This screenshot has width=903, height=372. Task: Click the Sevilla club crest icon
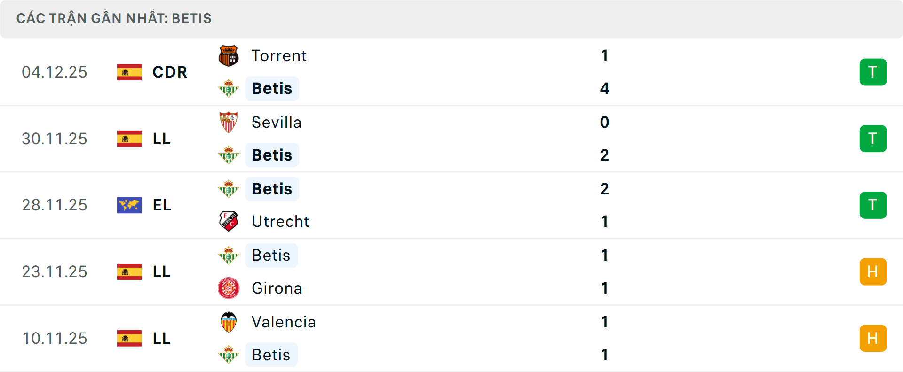click(229, 123)
